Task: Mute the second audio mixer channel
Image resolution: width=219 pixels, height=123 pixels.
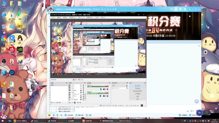Action: point(104,96)
